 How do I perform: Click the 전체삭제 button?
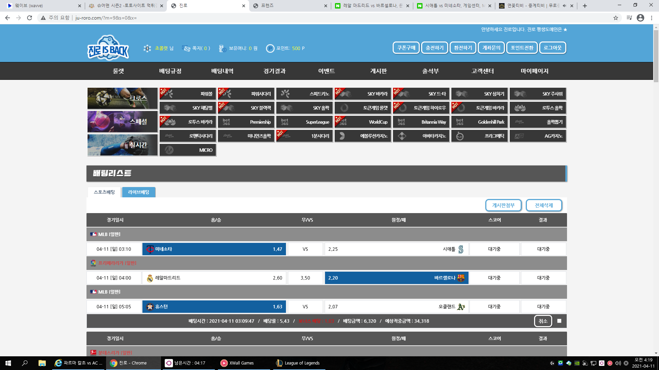(544, 205)
